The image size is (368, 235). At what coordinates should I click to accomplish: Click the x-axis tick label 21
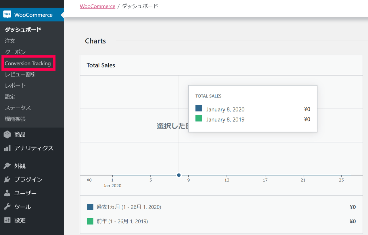point(303,180)
